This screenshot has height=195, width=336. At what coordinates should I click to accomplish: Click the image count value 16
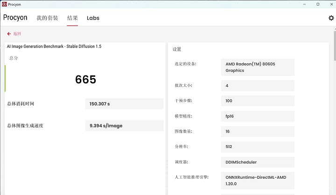click(258, 131)
